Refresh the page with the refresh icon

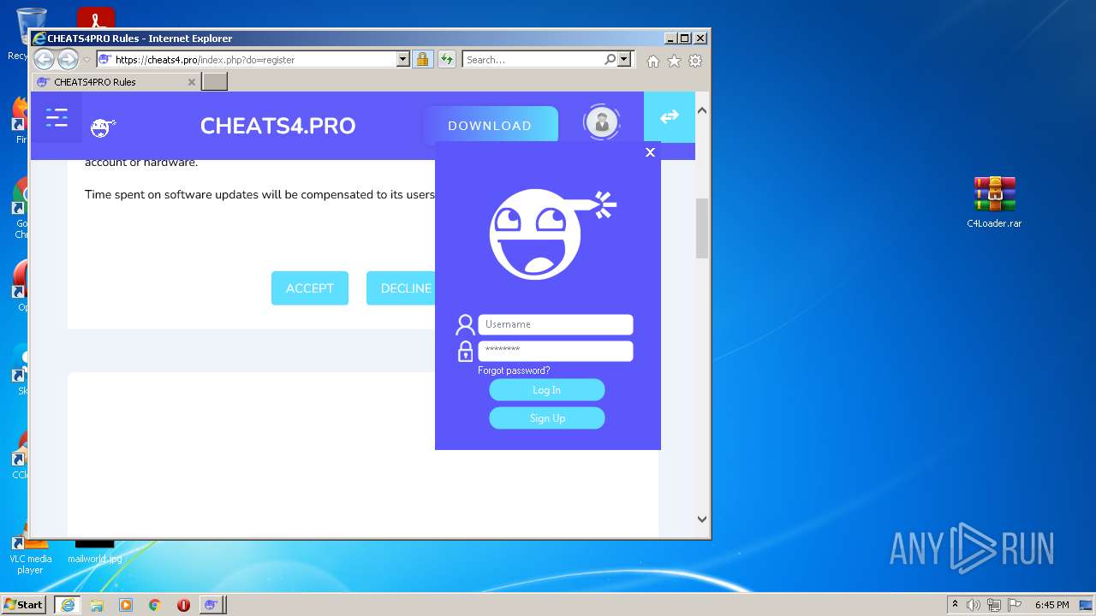[x=447, y=60]
